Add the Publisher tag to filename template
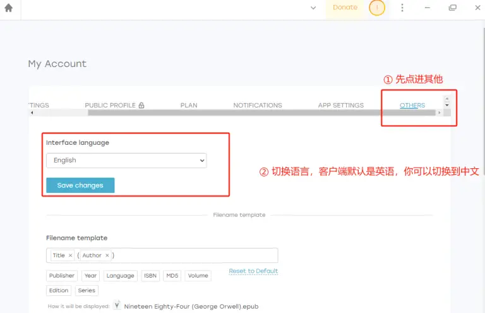 62,276
